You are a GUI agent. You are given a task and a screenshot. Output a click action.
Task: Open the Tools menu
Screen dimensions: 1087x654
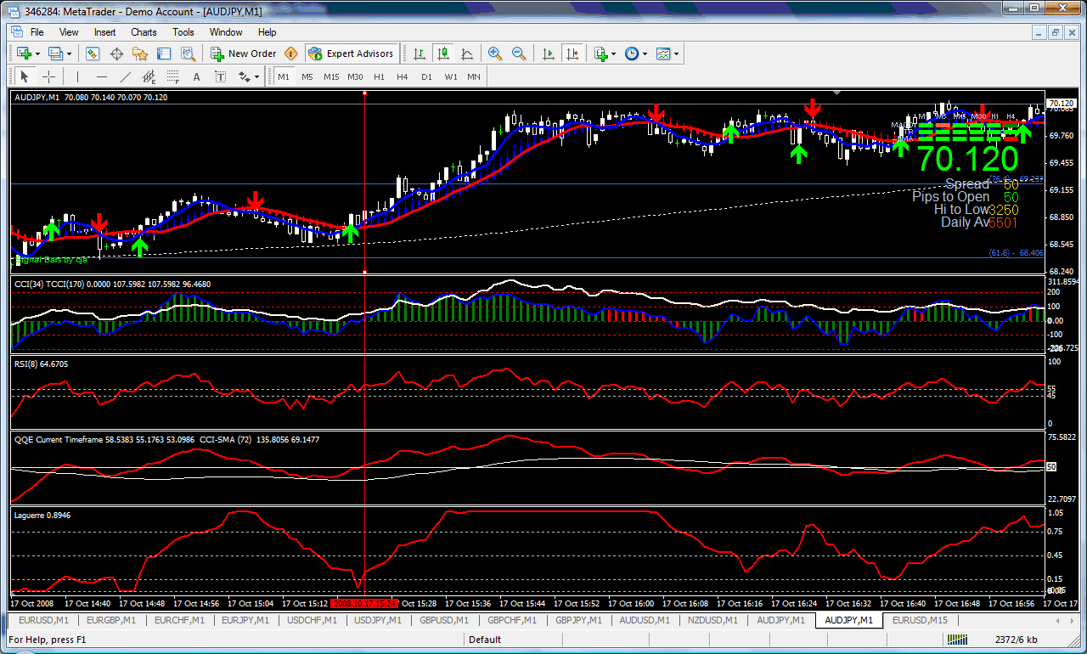[x=183, y=32]
